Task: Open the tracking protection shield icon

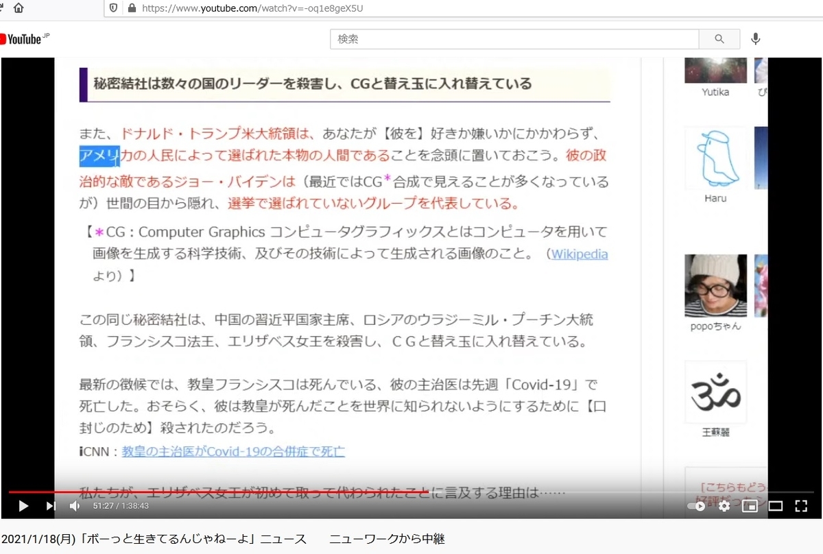Action: pyautogui.click(x=113, y=8)
